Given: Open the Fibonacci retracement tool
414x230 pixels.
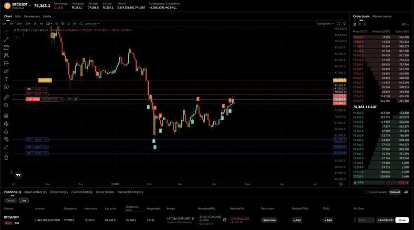Looking at the screenshot, I should (6, 47).
